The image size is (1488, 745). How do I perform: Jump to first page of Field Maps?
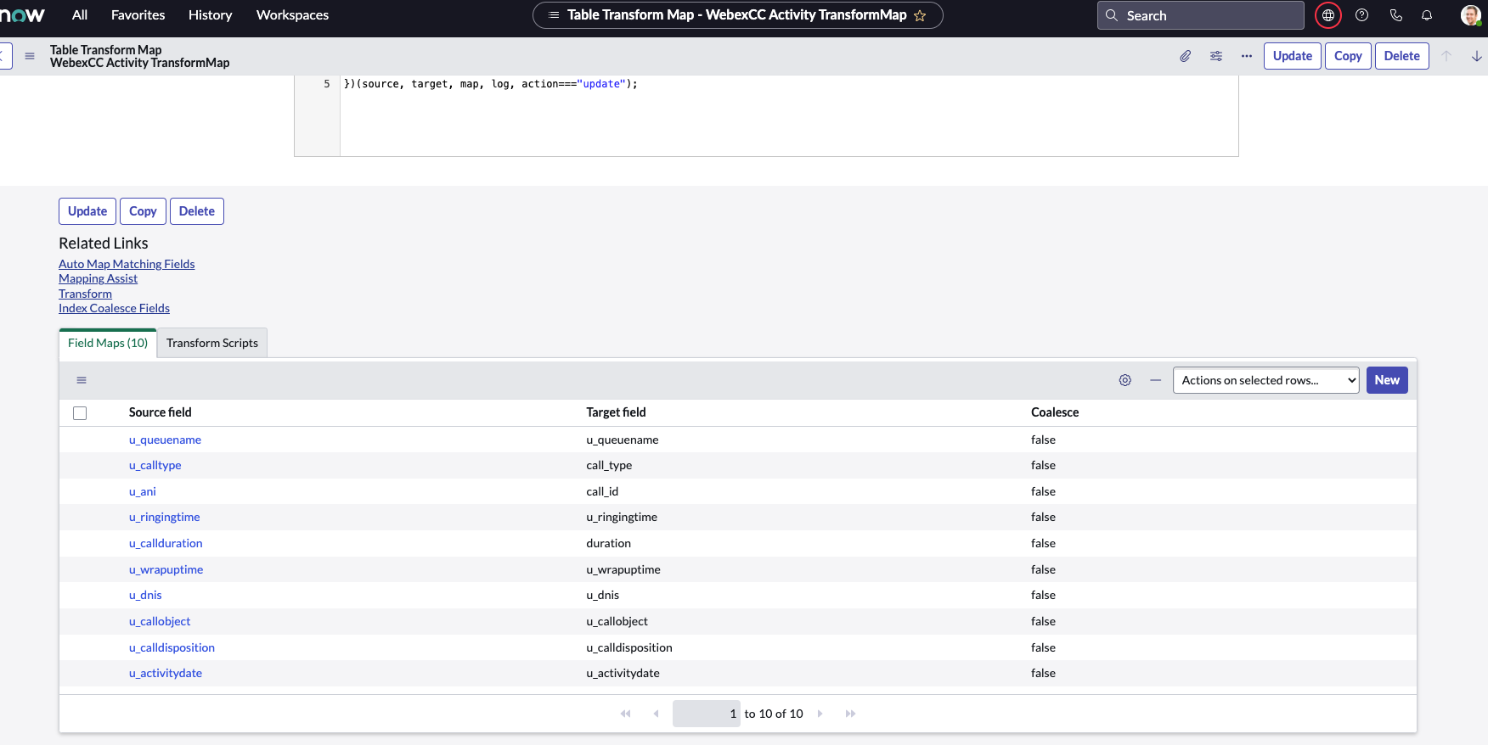(x=626, y=714)
